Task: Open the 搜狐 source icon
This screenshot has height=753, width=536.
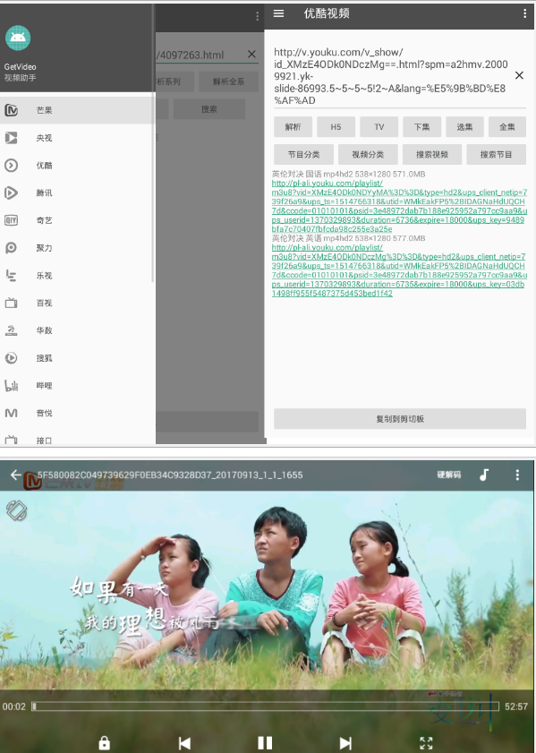Action: tap(11, 358)
